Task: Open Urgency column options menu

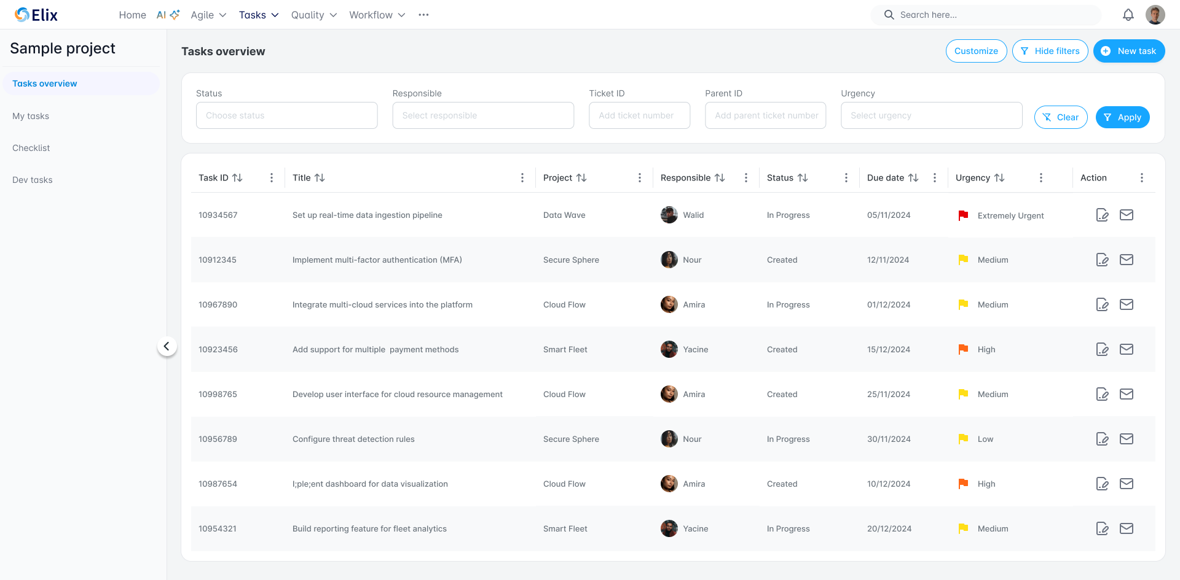Action: click(1041, 177)
